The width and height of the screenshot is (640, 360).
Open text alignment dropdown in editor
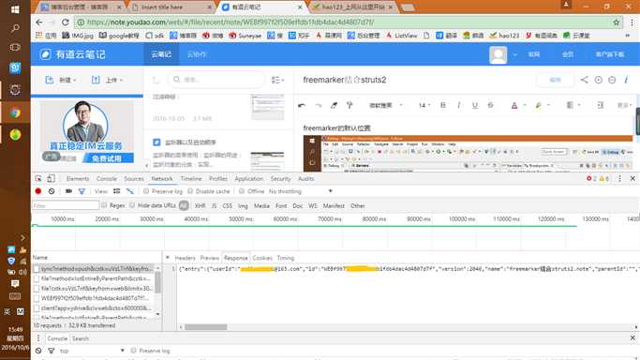(573, 105)
